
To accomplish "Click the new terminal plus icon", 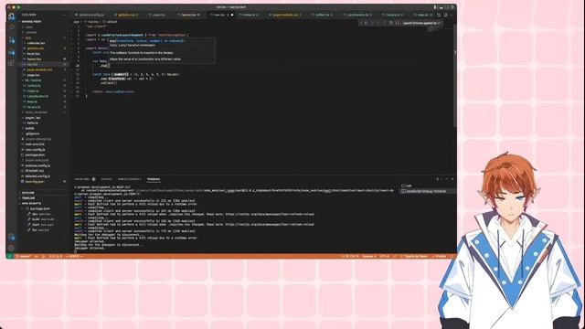I will pyautogui.click(x=437, y=179).
